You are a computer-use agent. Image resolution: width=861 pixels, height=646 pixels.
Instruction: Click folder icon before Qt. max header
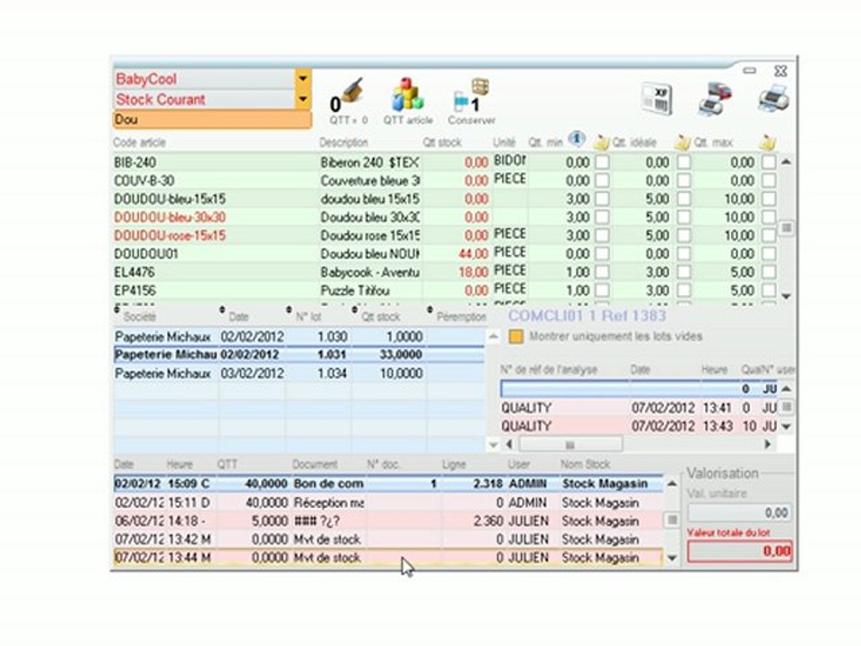point(682,143)
